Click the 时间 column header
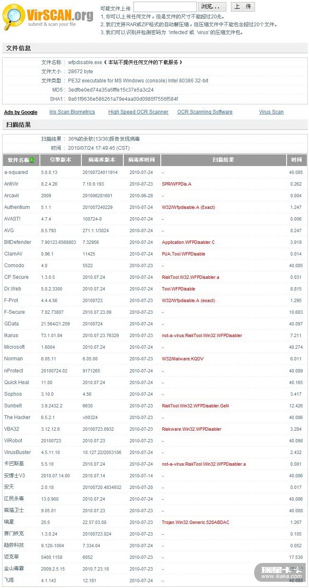 (x=297, y=160)
